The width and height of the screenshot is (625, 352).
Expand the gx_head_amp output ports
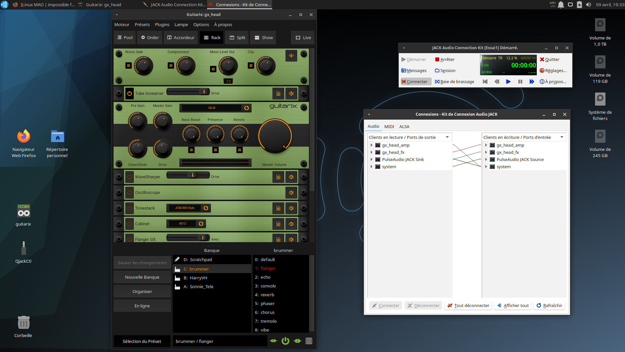pyautogui.click(x=371, y=145)
